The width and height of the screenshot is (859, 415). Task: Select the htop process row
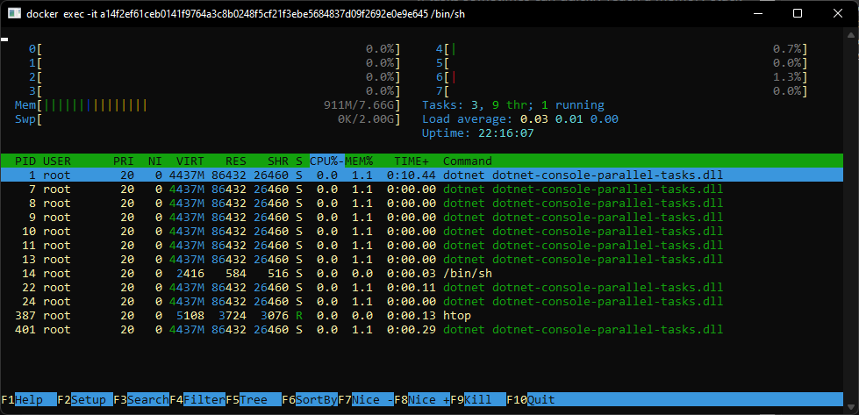coord(422,315)
